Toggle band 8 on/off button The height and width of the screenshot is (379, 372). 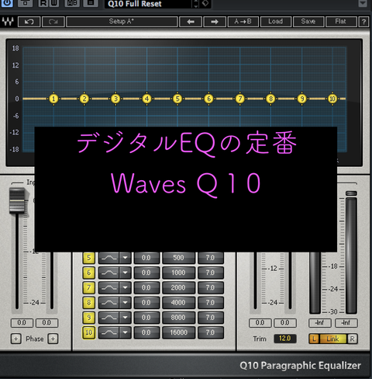coord(89,303)
